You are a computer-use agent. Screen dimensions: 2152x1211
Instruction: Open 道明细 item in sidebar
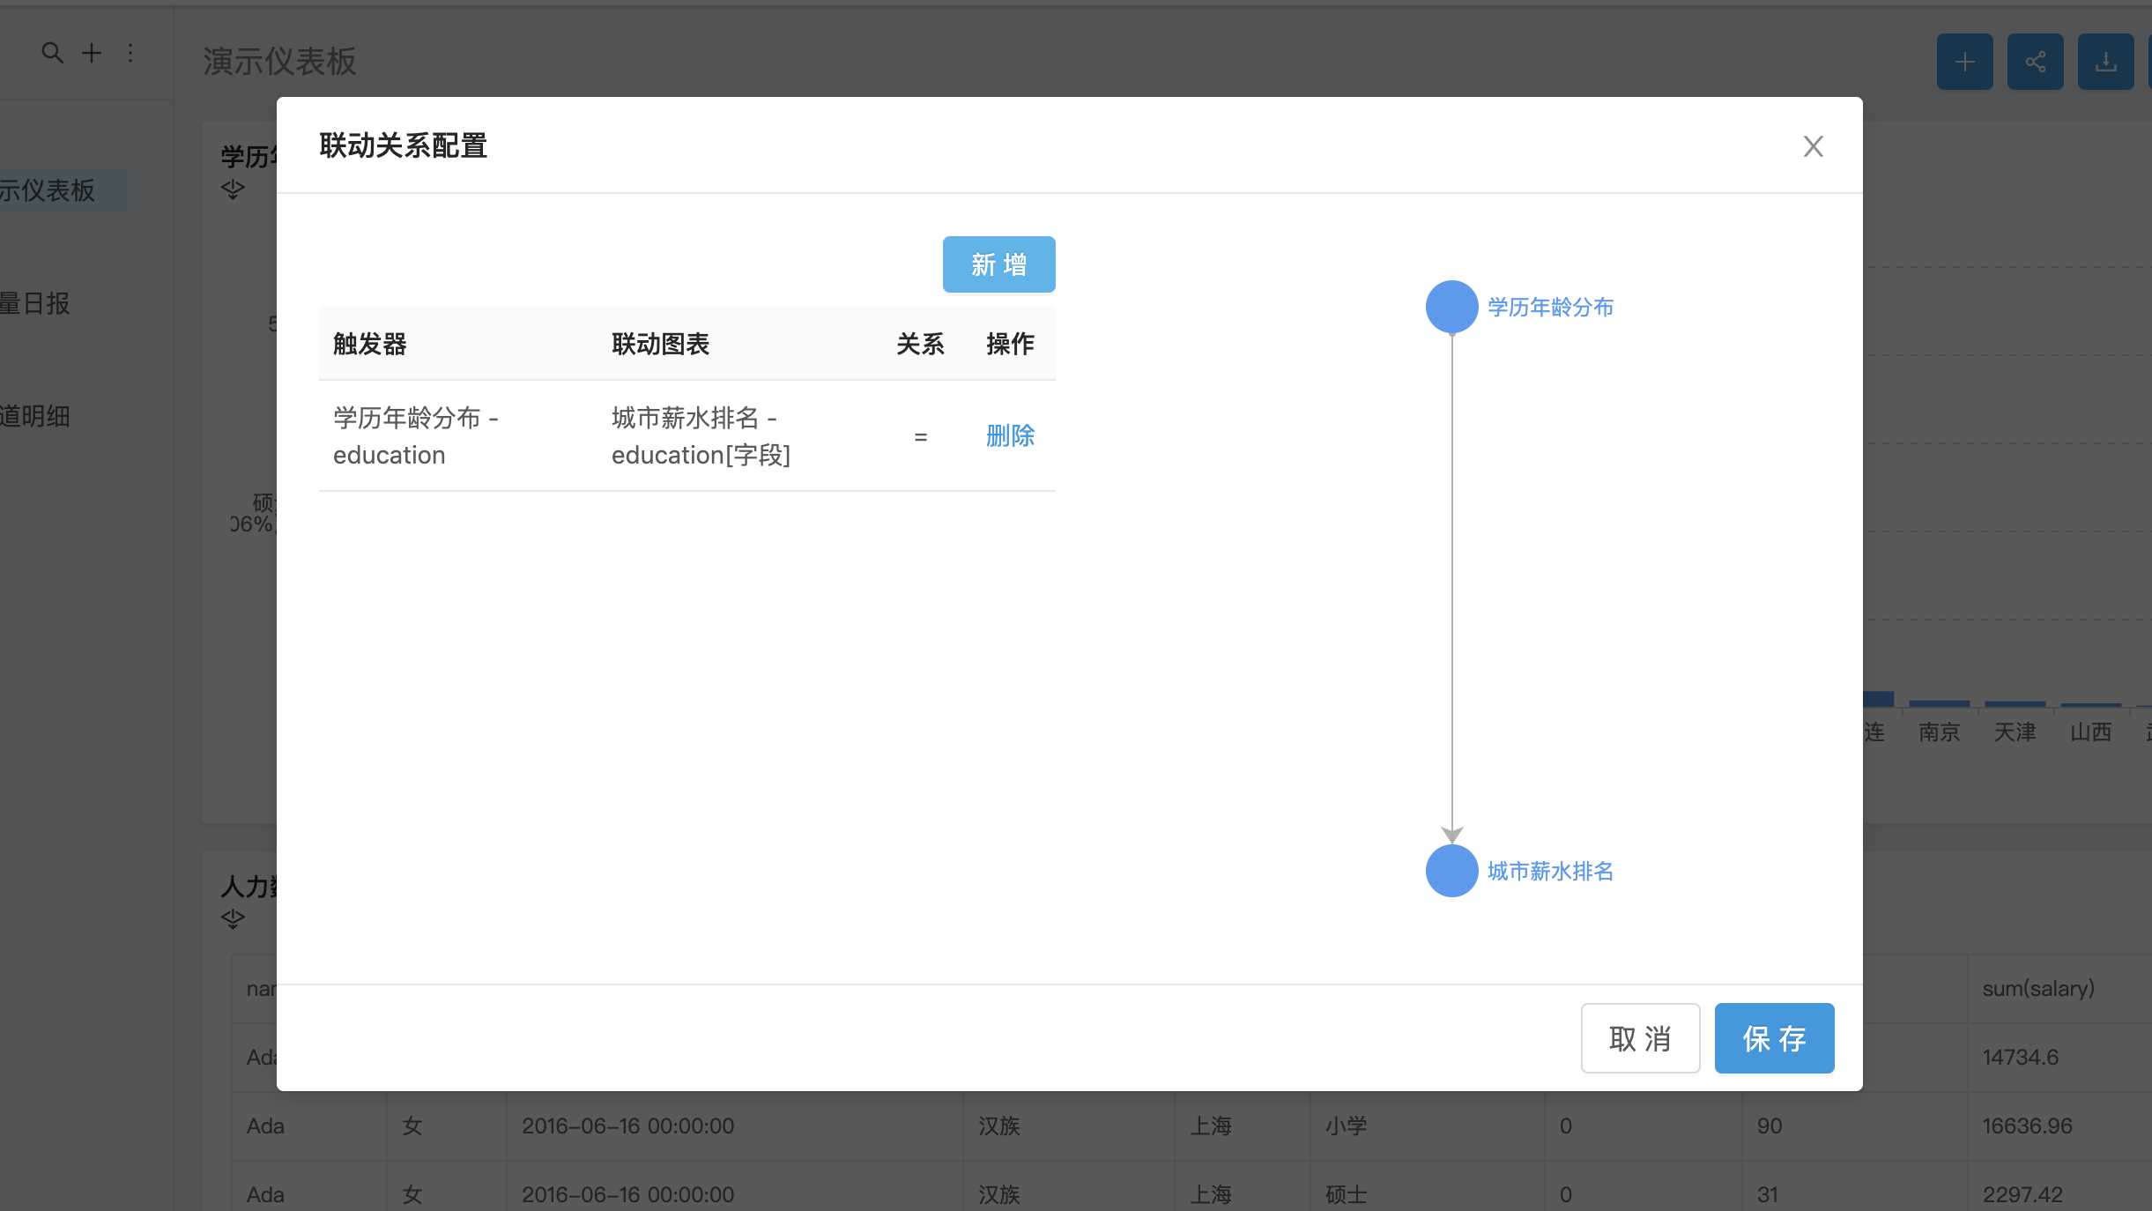[x=35, y=416]
